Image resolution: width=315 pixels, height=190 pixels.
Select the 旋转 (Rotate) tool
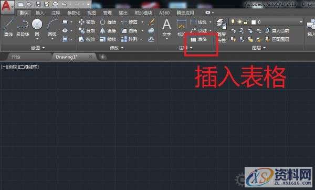click(x=108, y=22)
